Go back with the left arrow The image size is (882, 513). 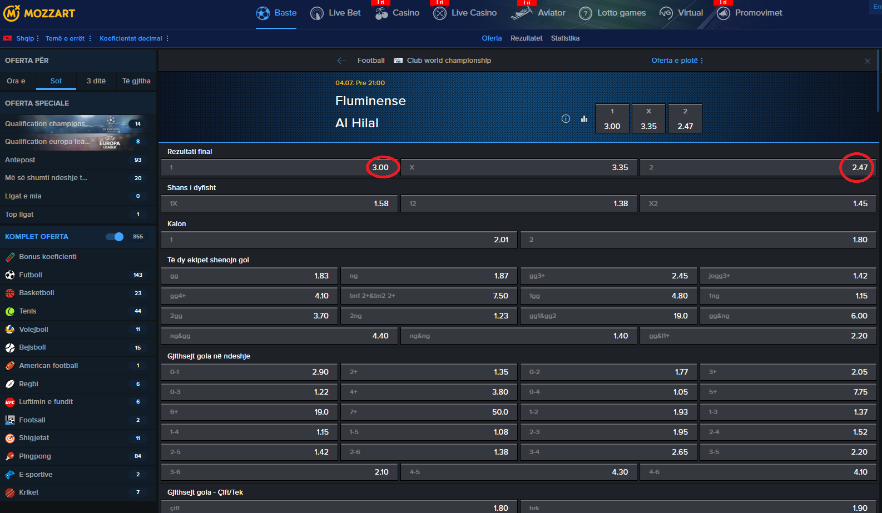(341, 61)
